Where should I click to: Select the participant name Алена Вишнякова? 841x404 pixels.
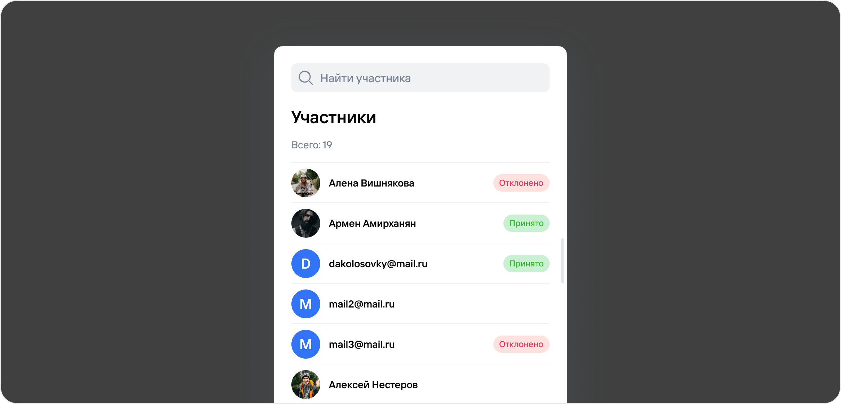(x=371, y=183)
